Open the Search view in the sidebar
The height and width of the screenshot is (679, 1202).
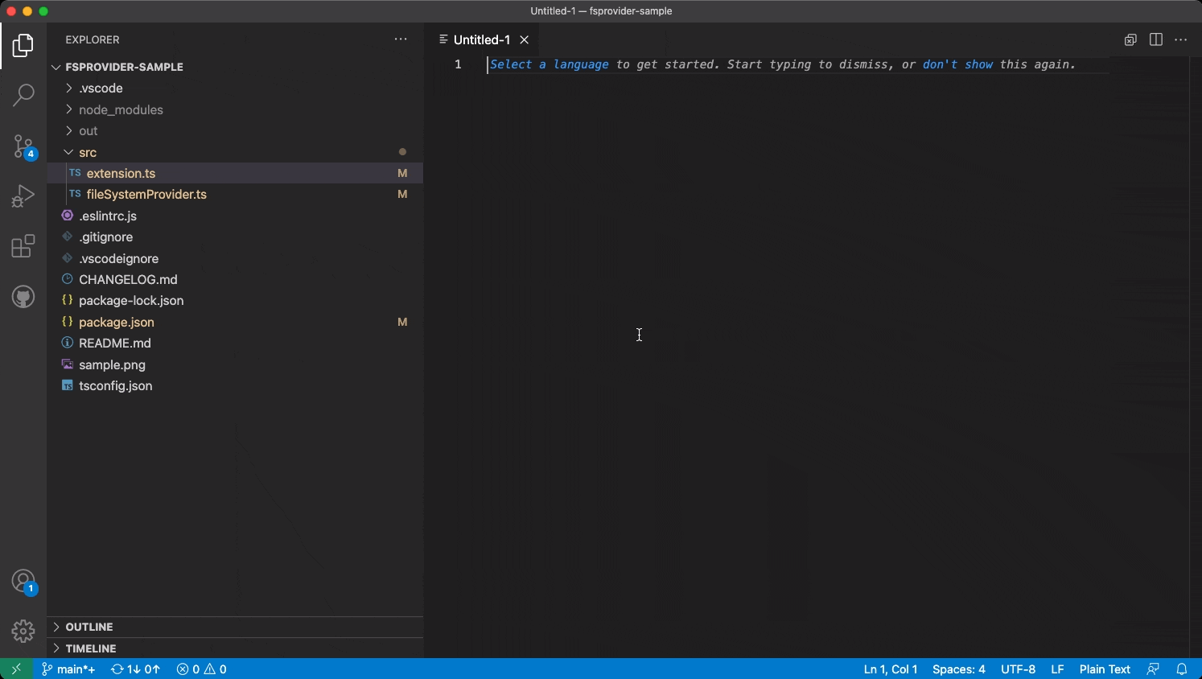pyautogui.click(x=23, y=95)
